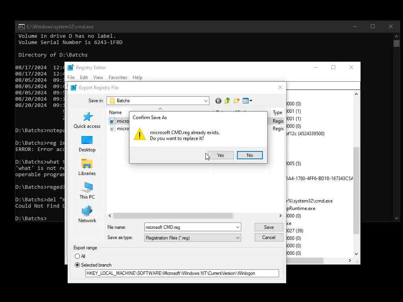Image resolution: width=403 pixels, height=302 pixels.
Task: Click the File name text field
Action: [x=190, y=227]
